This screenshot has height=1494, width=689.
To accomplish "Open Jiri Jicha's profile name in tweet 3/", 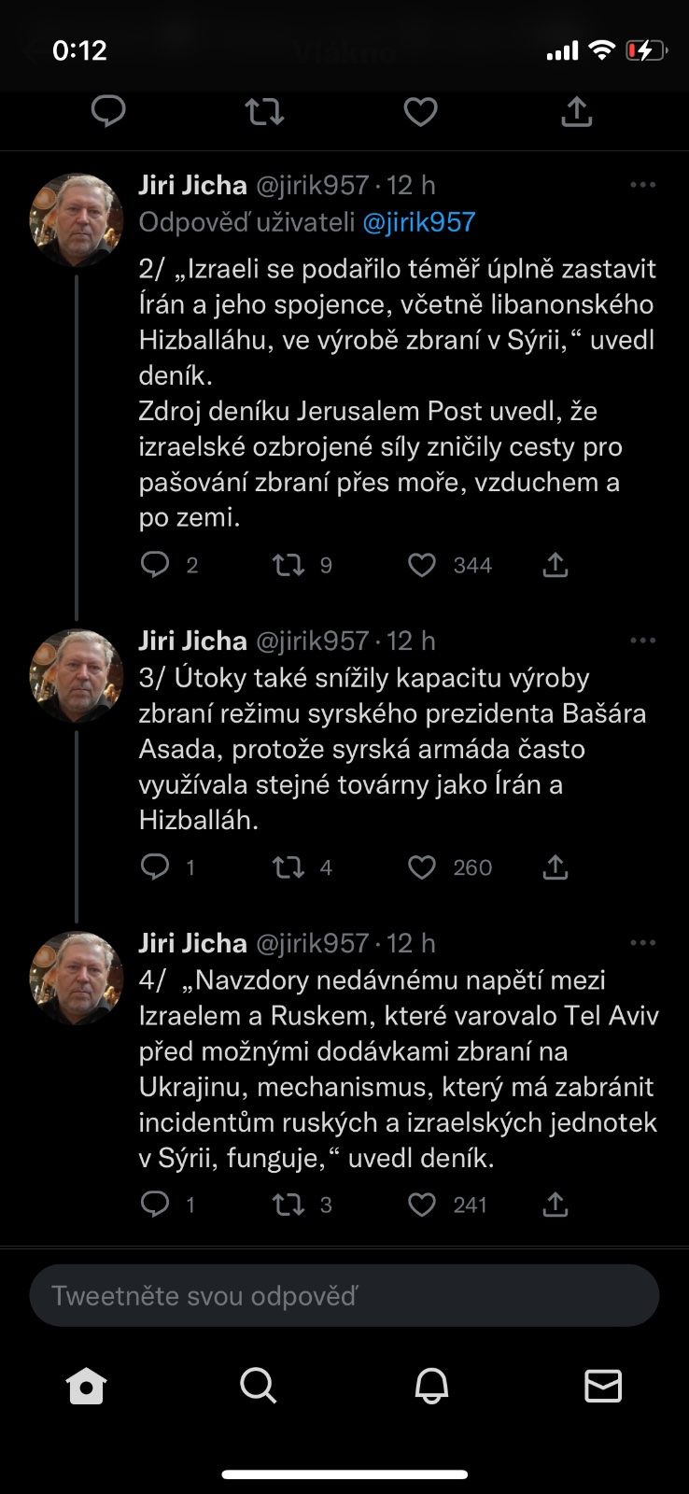I will (x=192, y=641).
